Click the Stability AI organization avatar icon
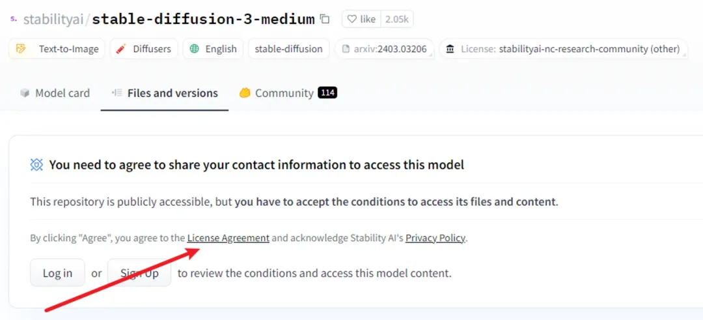The image size is (703, 320). tap(13, 19)
